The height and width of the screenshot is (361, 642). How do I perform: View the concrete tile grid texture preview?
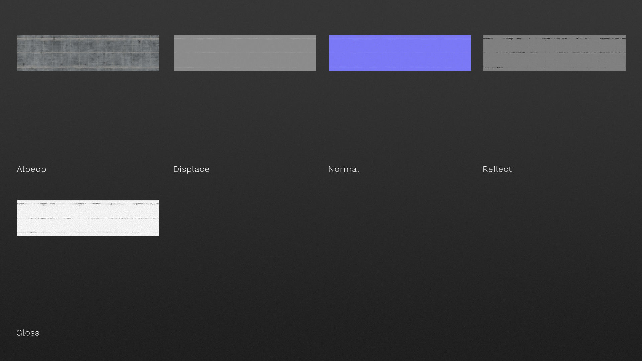click(88, 53)
